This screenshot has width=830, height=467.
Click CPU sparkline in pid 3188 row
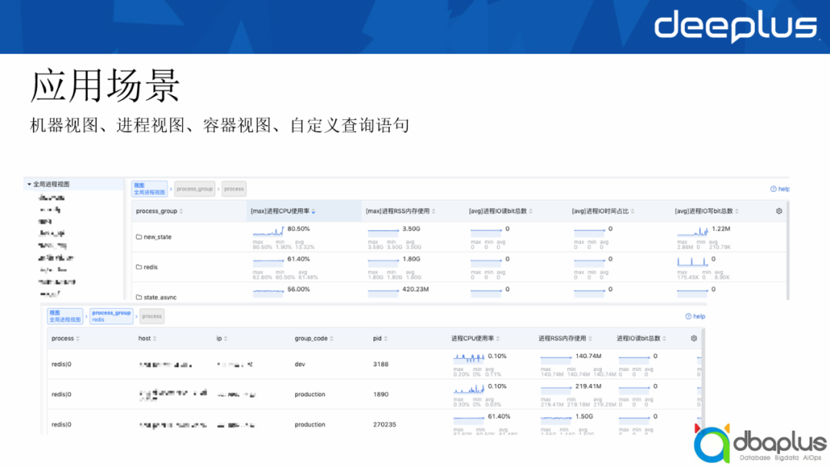(469, 358)
